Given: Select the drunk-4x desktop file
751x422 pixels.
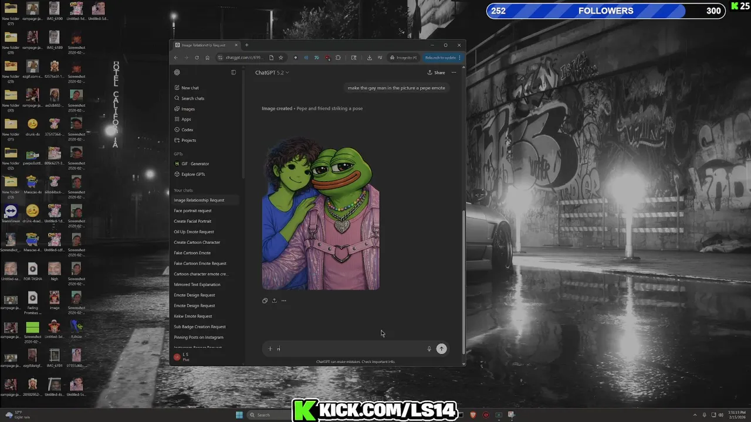Looking at the screenshot, I should pos(32,127).
